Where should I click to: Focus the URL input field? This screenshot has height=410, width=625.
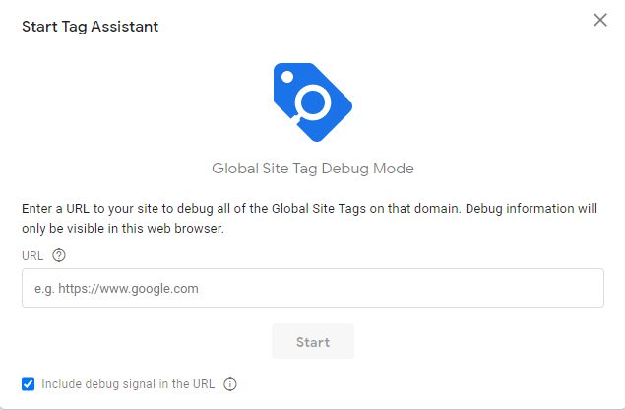pos(313,288)
